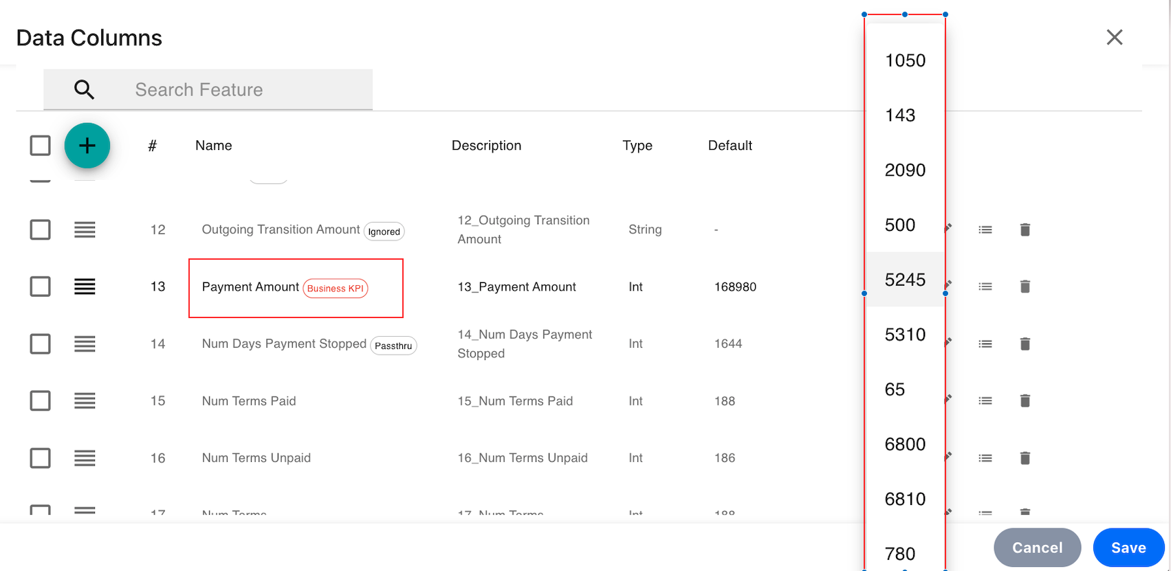Check the Num Terms Paid row checkbox
This screenshot has width=1171, height=571.
[x=41, y=401]
